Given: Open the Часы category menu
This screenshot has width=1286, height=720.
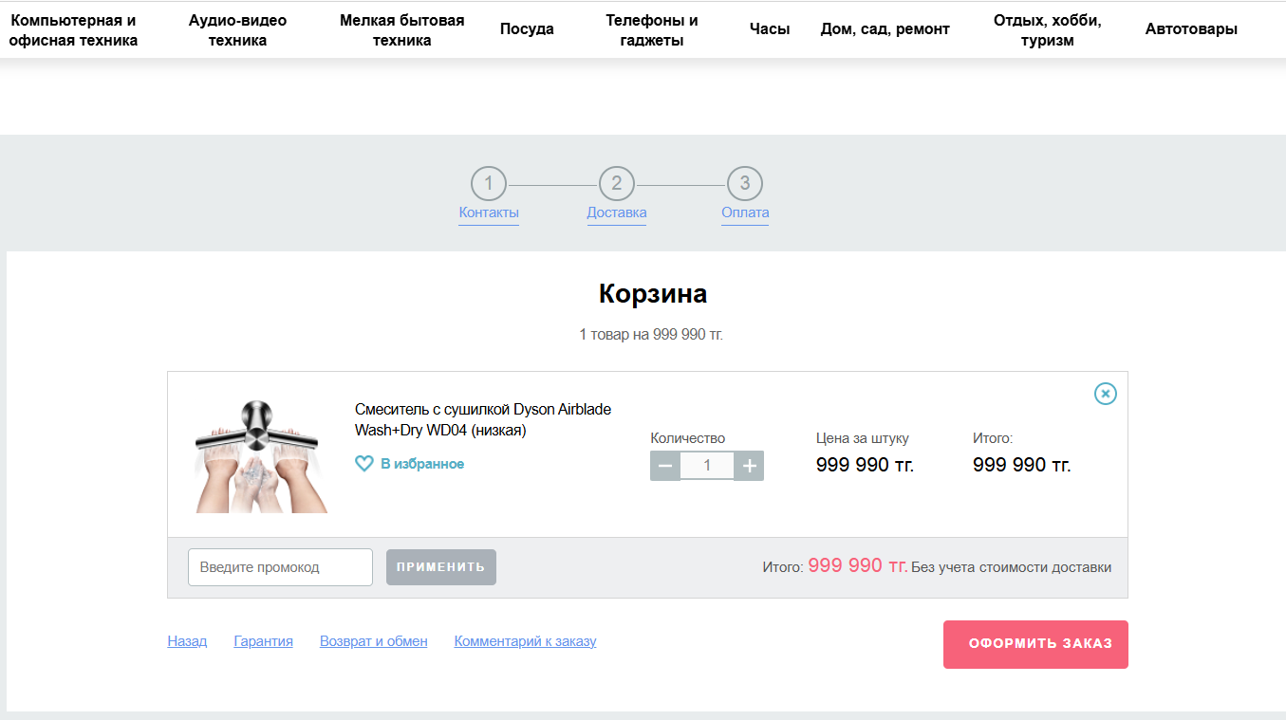Looking at the screenshot, I should coord(769,28).
